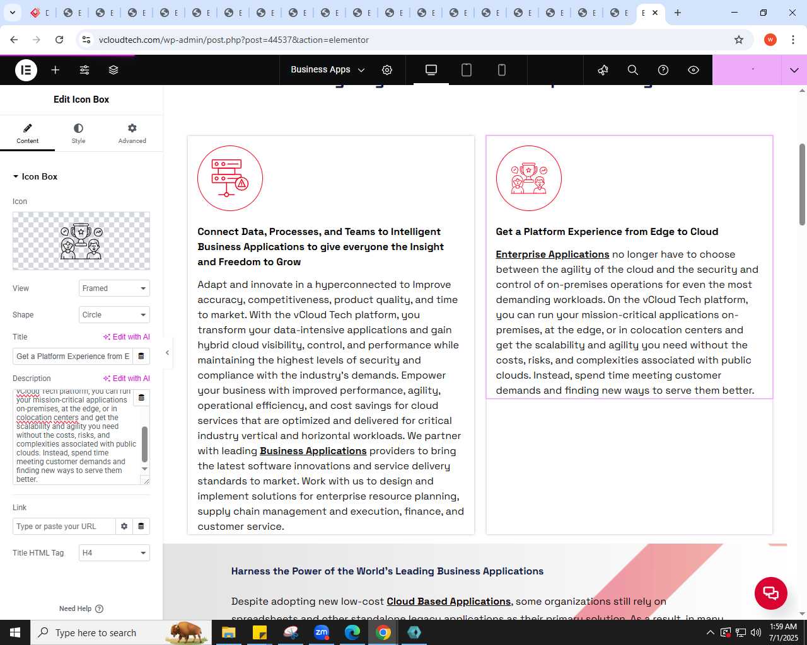This screenshot has height=645, width=807.
Task: Open the Business Apps document dropdown
Action: pos(328,70)
